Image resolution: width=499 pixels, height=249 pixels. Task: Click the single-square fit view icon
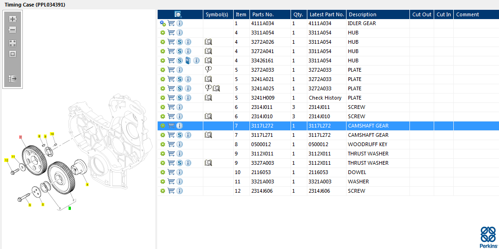[x=13, y=54]
